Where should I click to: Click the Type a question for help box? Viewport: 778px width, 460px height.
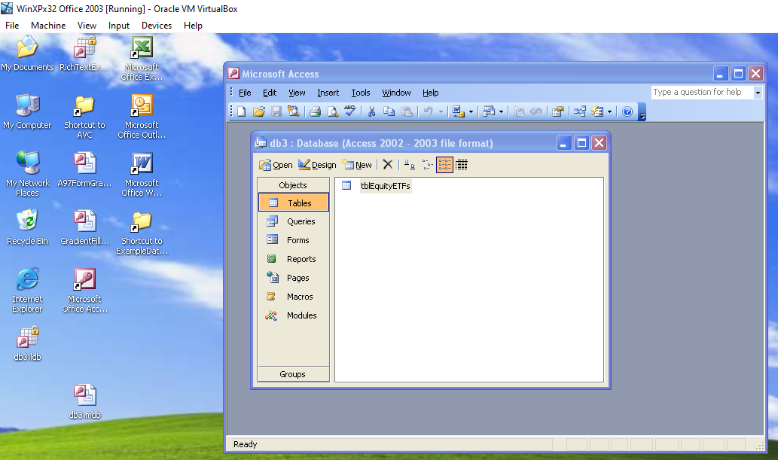(x=702, y=93)
